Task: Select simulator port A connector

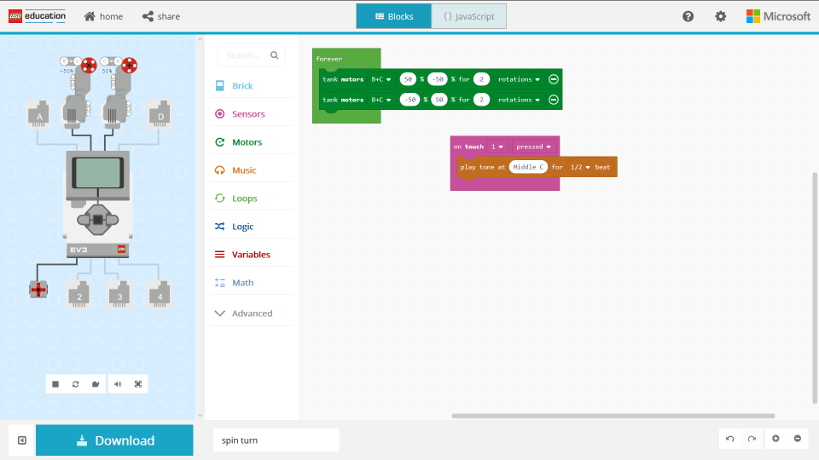Action: click(39, 113)
